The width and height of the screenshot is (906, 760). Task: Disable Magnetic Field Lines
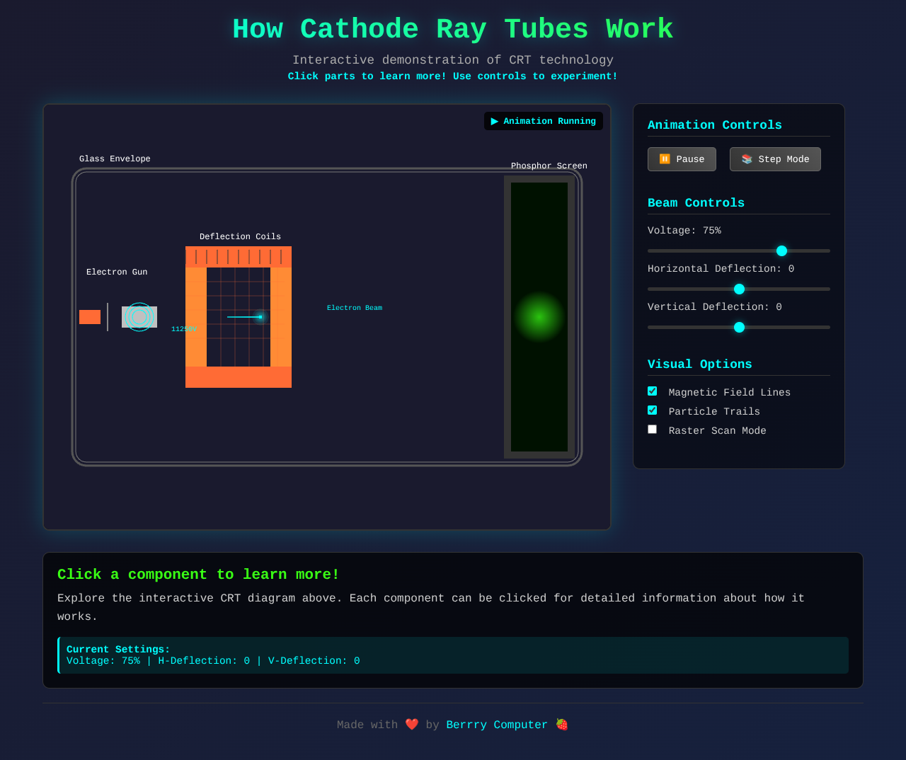(652, 391)
